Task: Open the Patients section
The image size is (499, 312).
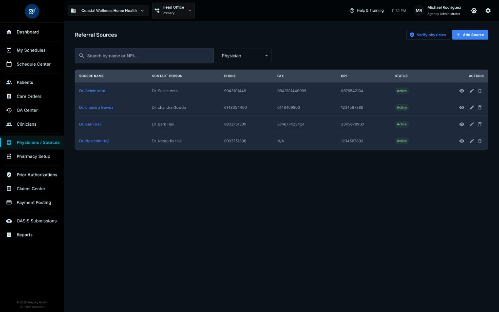Action: point(32,82)
